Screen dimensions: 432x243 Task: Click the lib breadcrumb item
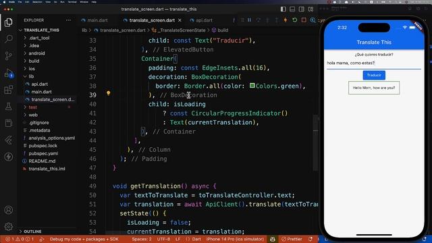coord(84,30)
